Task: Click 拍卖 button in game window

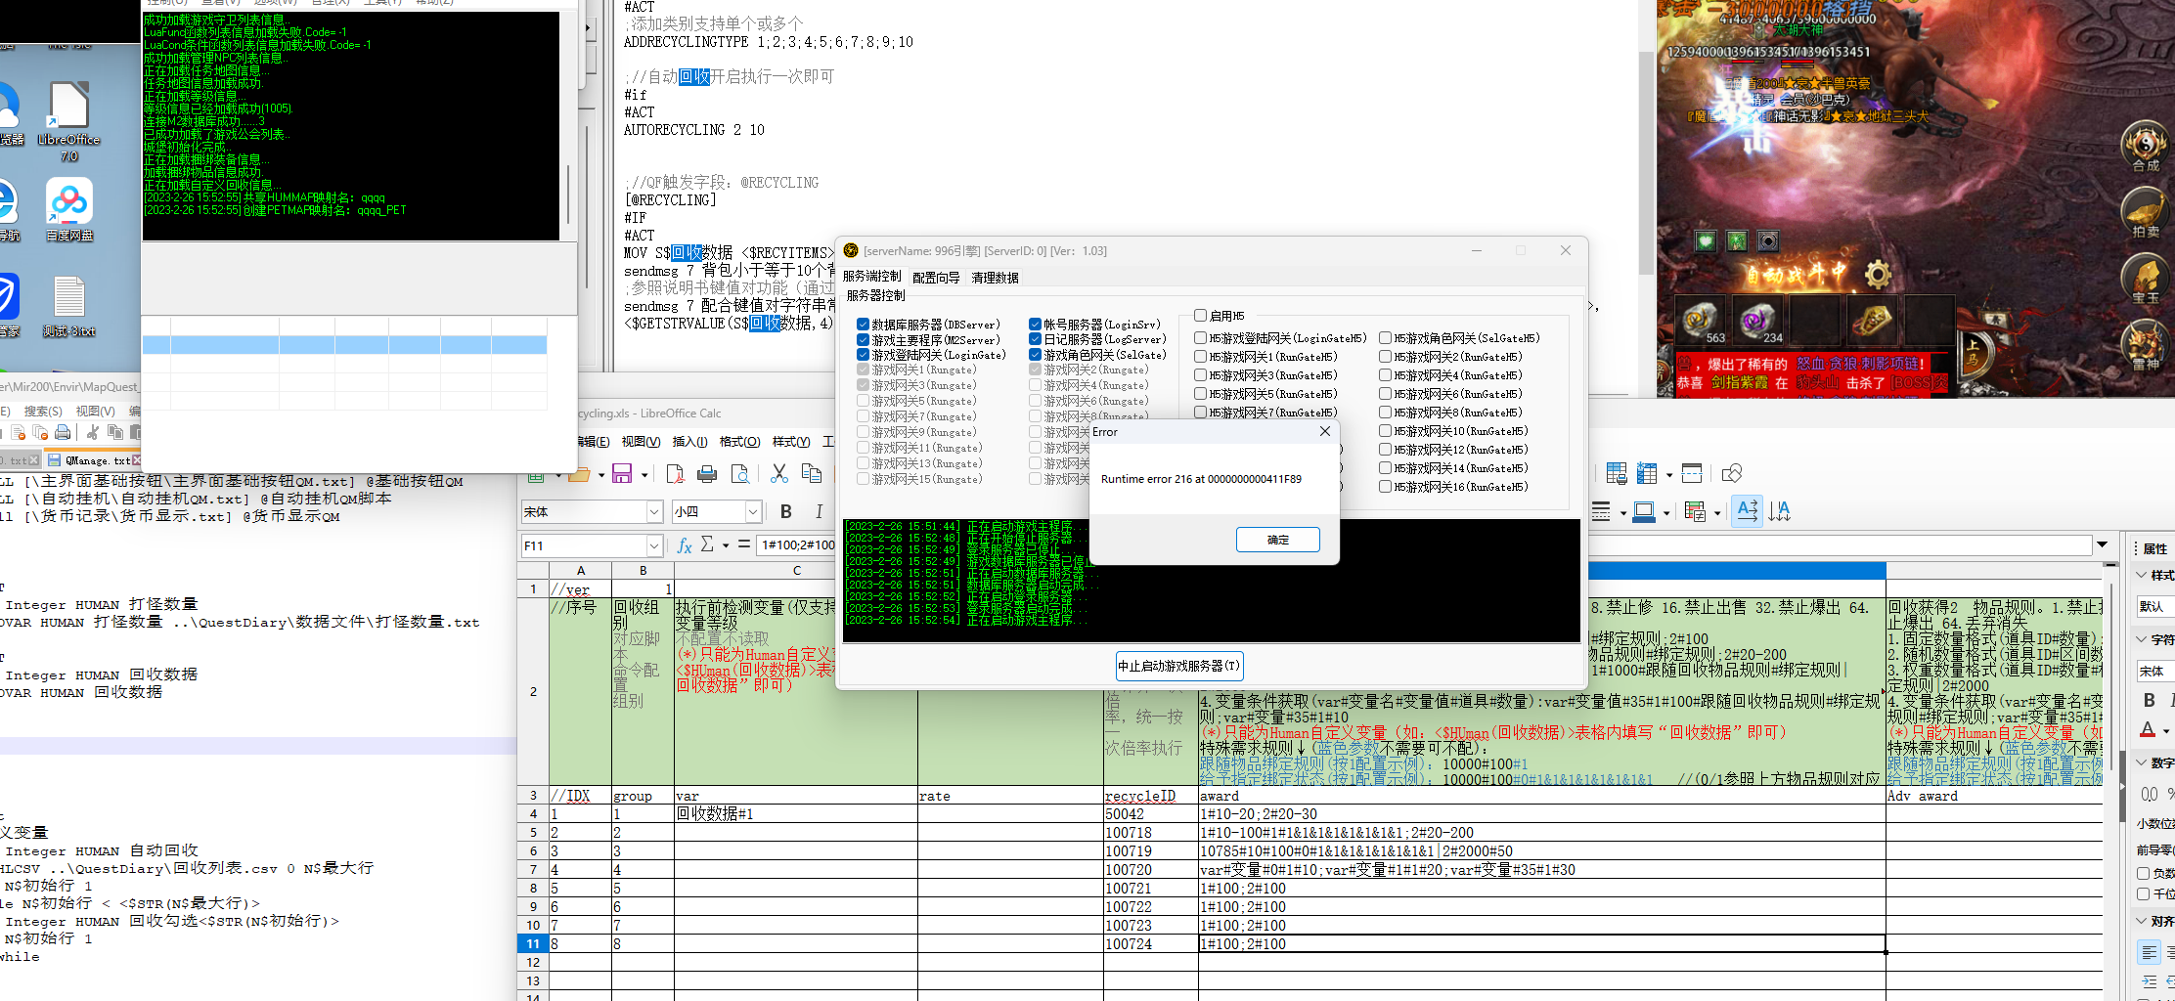Action: pyautogui.click(x=2146, y=213)
